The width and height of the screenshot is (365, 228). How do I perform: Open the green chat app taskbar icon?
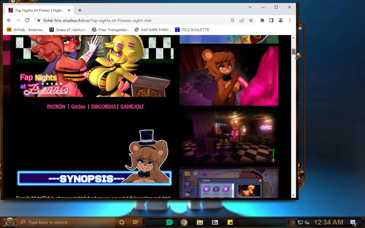pyautogui.click(x=169, y=222)
